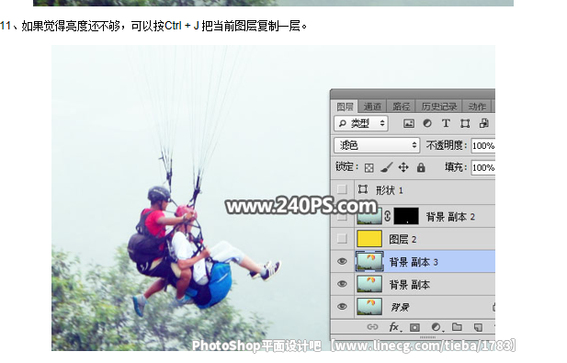Filter layers by smart object icon
This screenshot has width=567, height=363.
pyautogui.click(x=483, y=123)
